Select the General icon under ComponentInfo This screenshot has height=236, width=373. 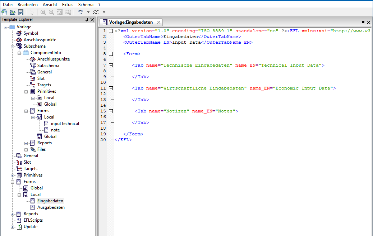pyautogui.click(x=33, y=72)
